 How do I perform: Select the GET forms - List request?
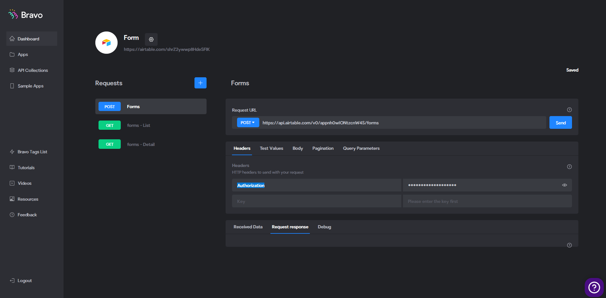(151, 125)
